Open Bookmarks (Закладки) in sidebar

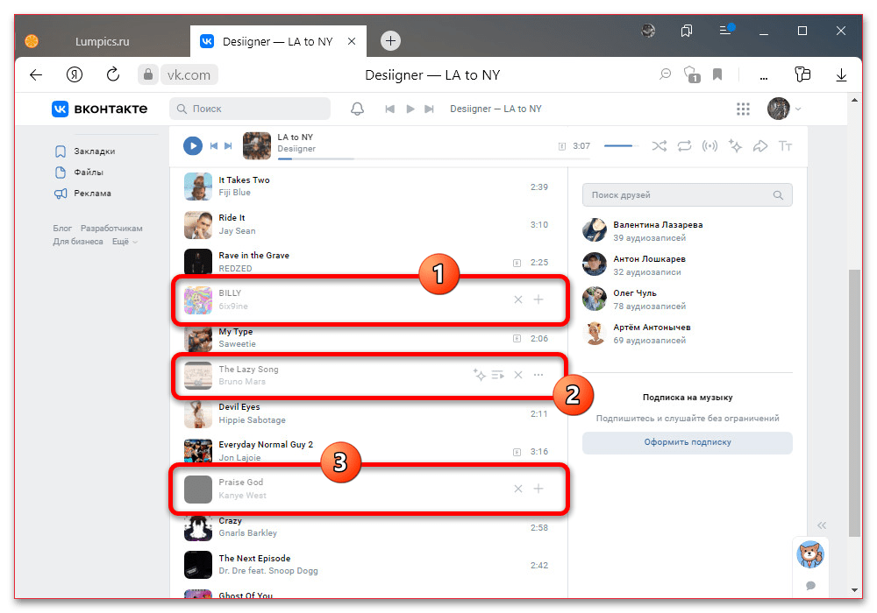(x=86, y=151)
